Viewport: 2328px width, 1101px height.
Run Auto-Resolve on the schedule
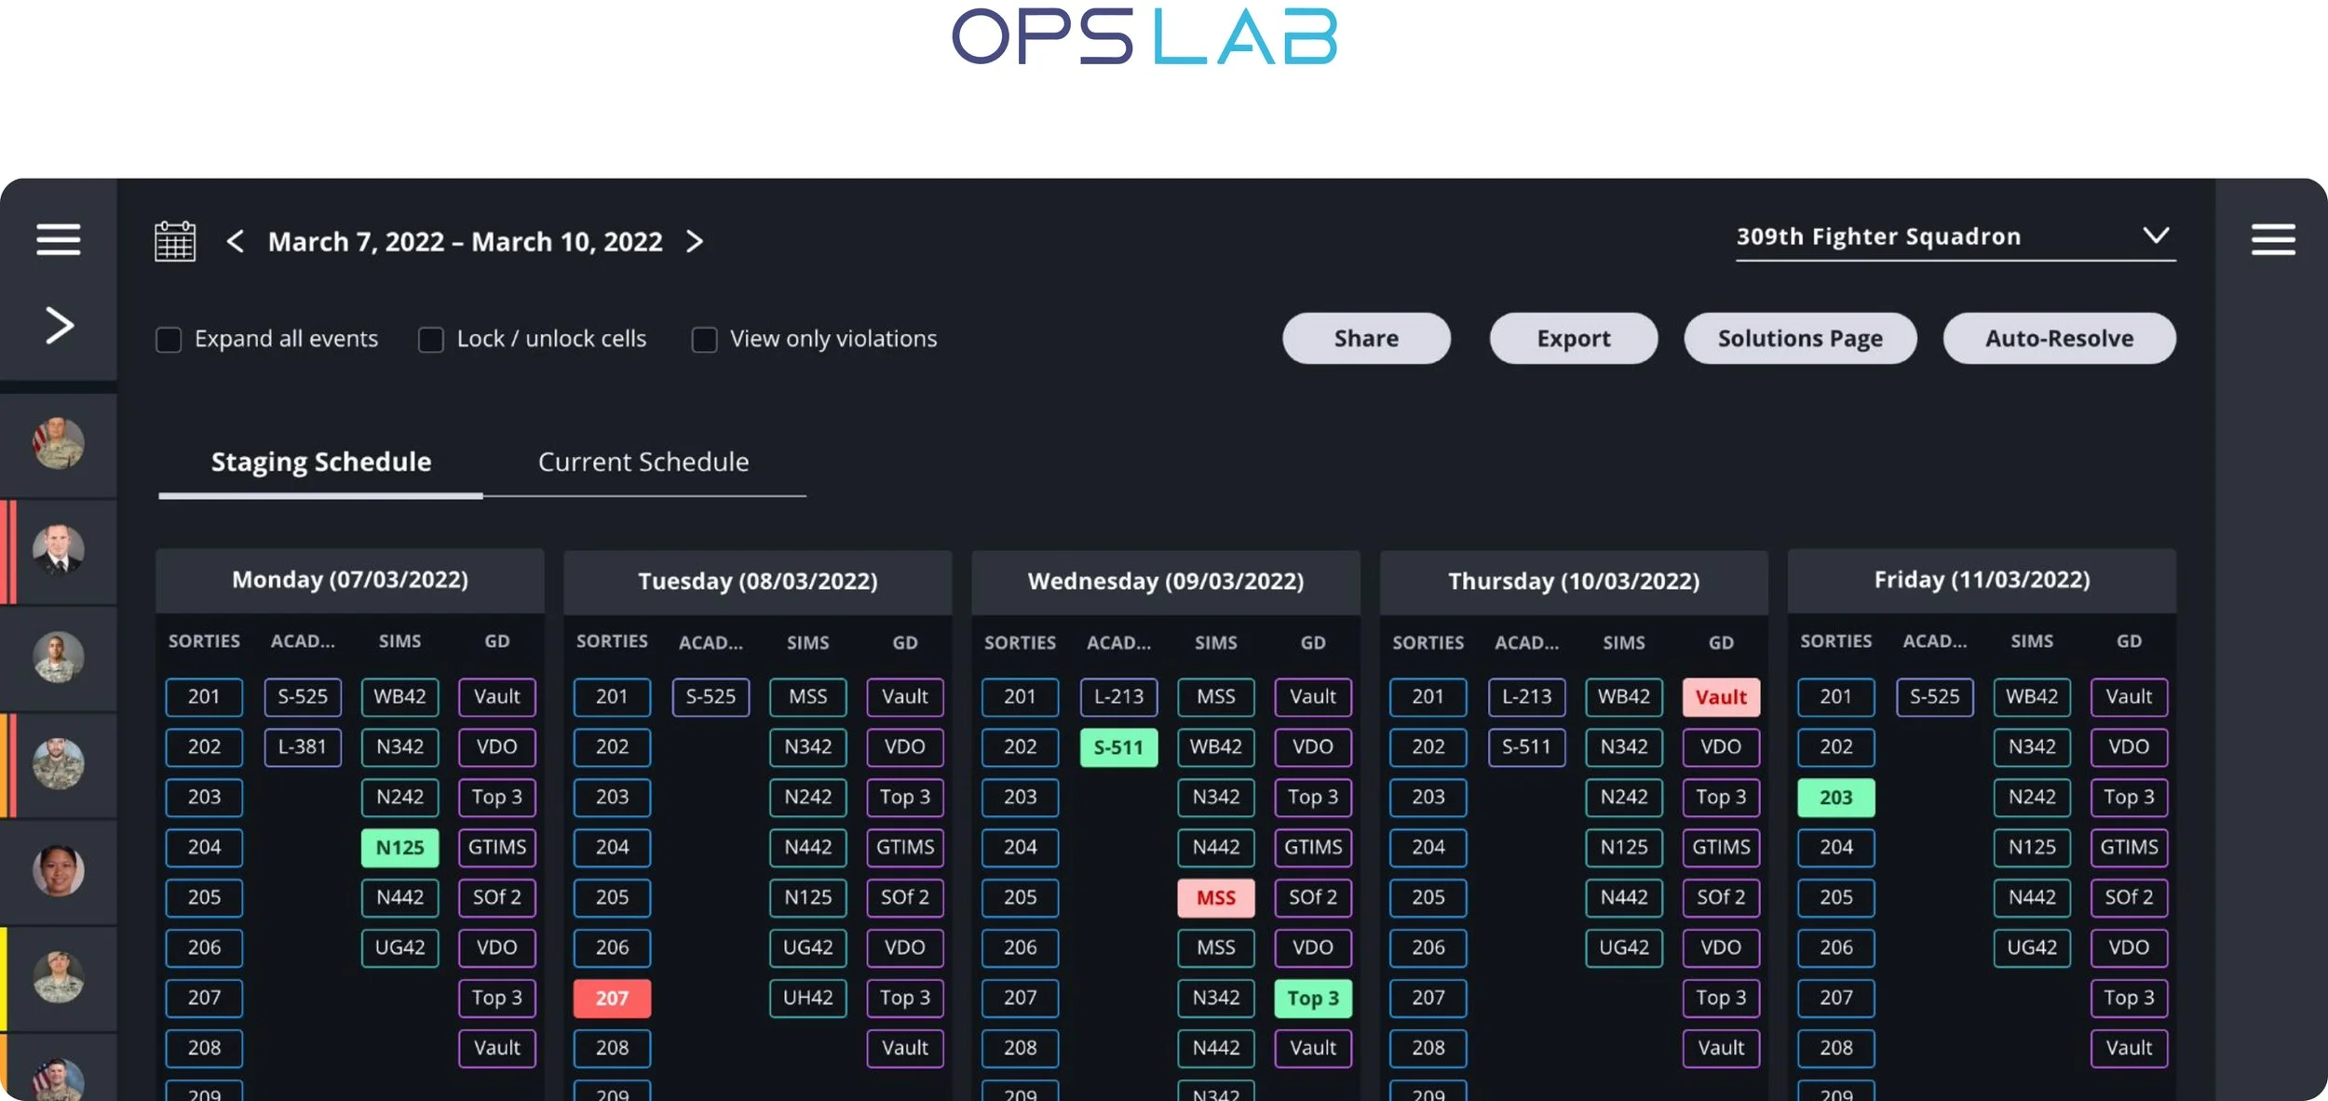tap(2059, 338)
